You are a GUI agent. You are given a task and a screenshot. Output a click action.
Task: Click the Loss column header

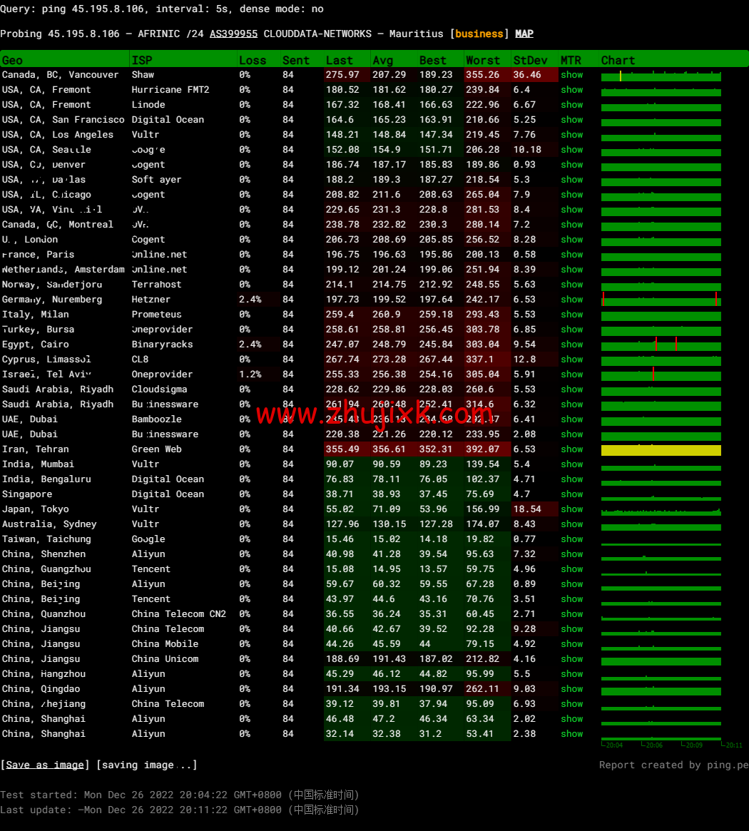(253, 60)
